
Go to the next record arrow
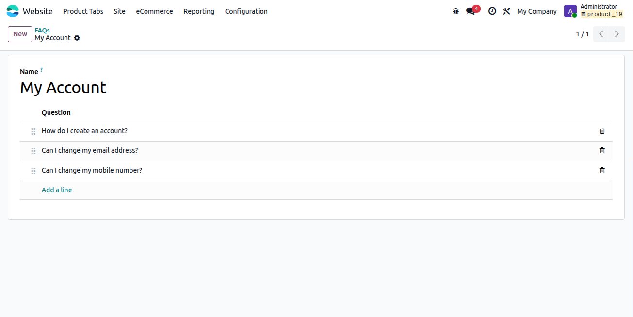pos(617,34)
